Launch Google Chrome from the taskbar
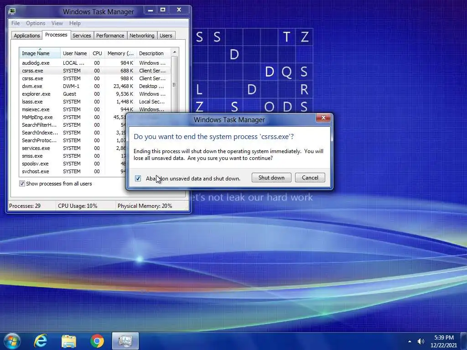Screen dimensions: 467x350 [97, 341]
